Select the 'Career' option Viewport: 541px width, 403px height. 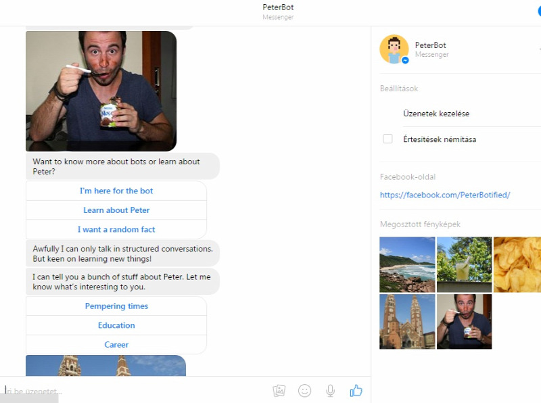[x=116, y=345]
